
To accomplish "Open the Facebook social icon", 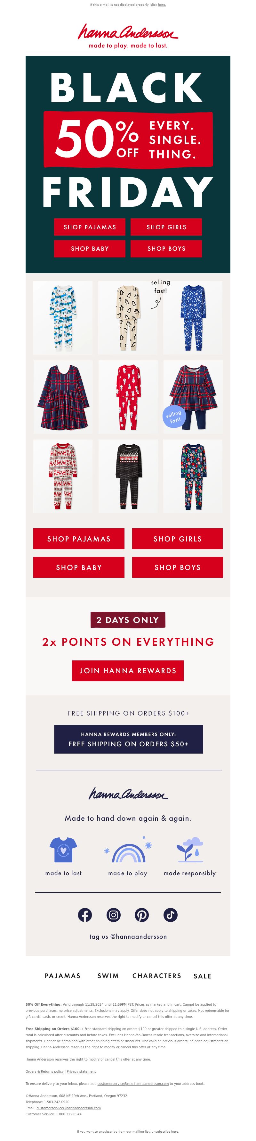I will [x=85, y=915].
